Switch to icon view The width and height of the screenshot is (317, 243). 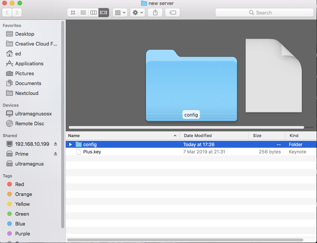point(73,13)
